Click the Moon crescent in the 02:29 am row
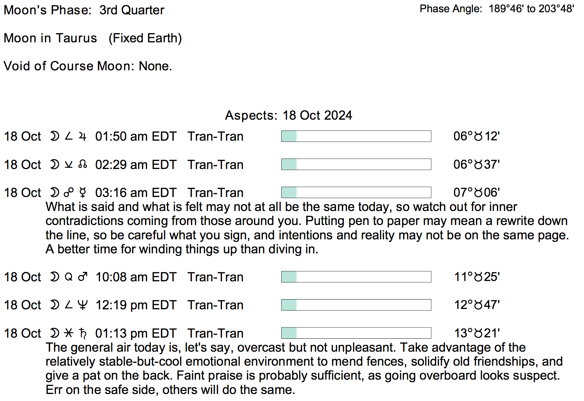 [54, 165]
